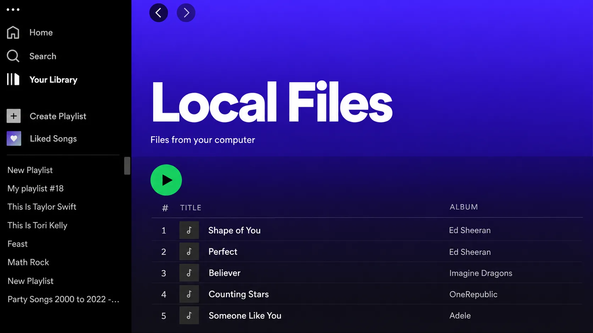
Task: Select the Someone Like You track title
Action: 245,316
